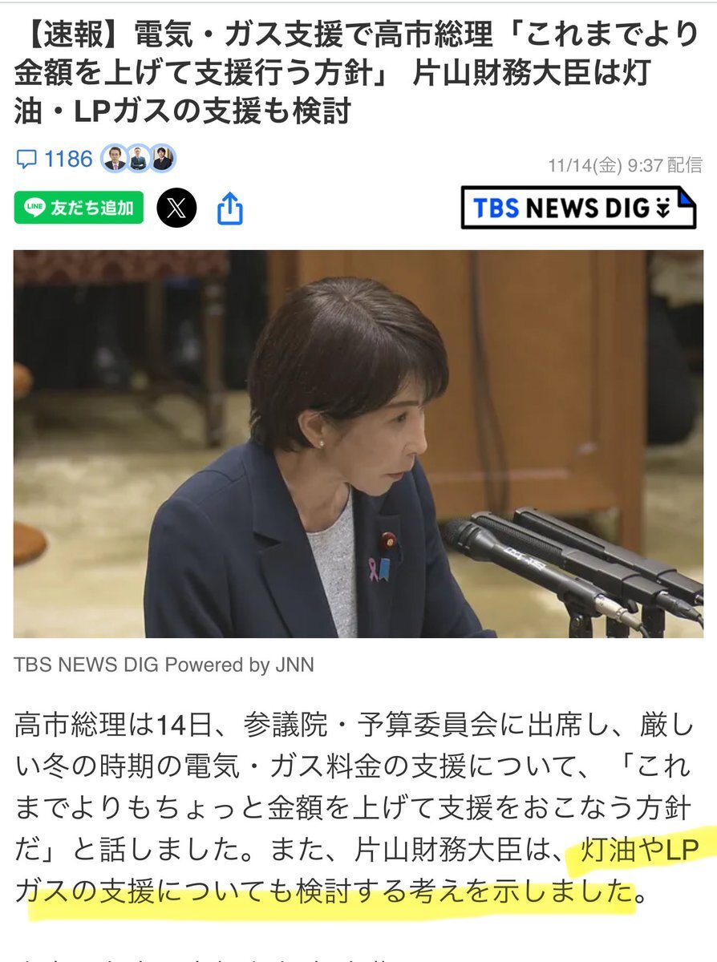
Task: View the third commenter avatar
Action: [x=163, y=159]
